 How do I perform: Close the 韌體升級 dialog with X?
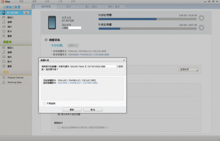tap(124, 60)
